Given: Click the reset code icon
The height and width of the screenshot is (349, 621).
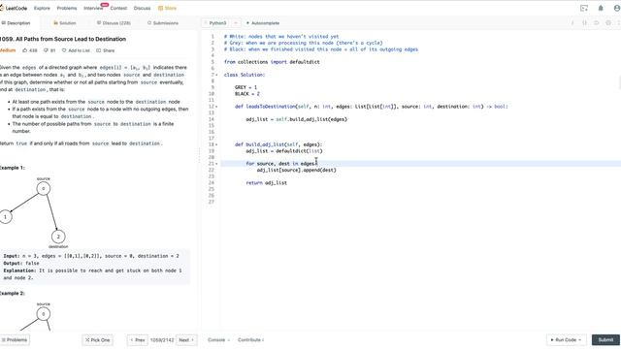Looking at the screenshot, I should [597, 23].
